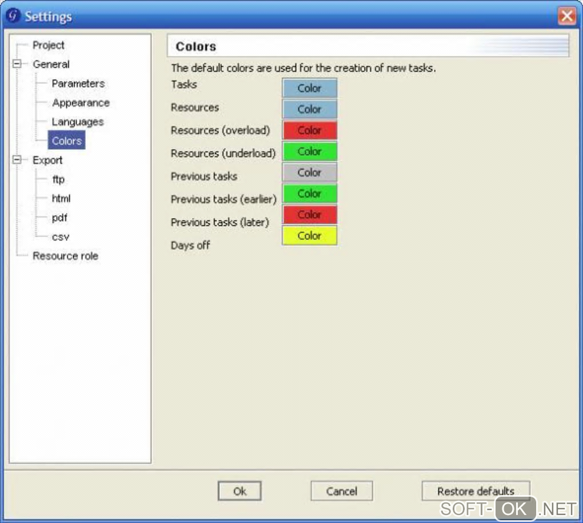
Task: Close the Settings window
Action: 566,16
